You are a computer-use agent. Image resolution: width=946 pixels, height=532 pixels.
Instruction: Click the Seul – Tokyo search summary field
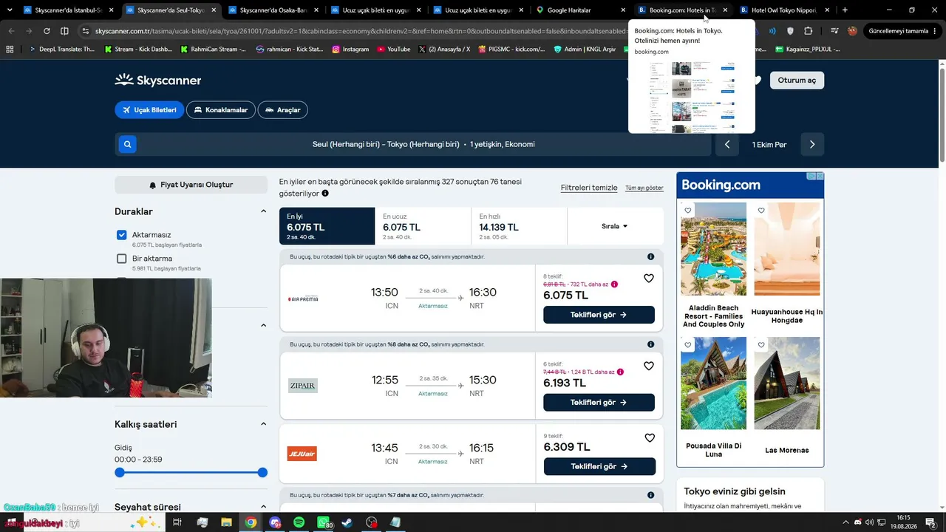(x=412, y=144)
